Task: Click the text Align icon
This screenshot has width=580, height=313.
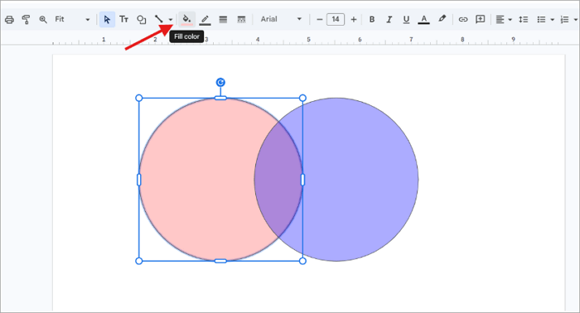Action: tap(500, 19)
